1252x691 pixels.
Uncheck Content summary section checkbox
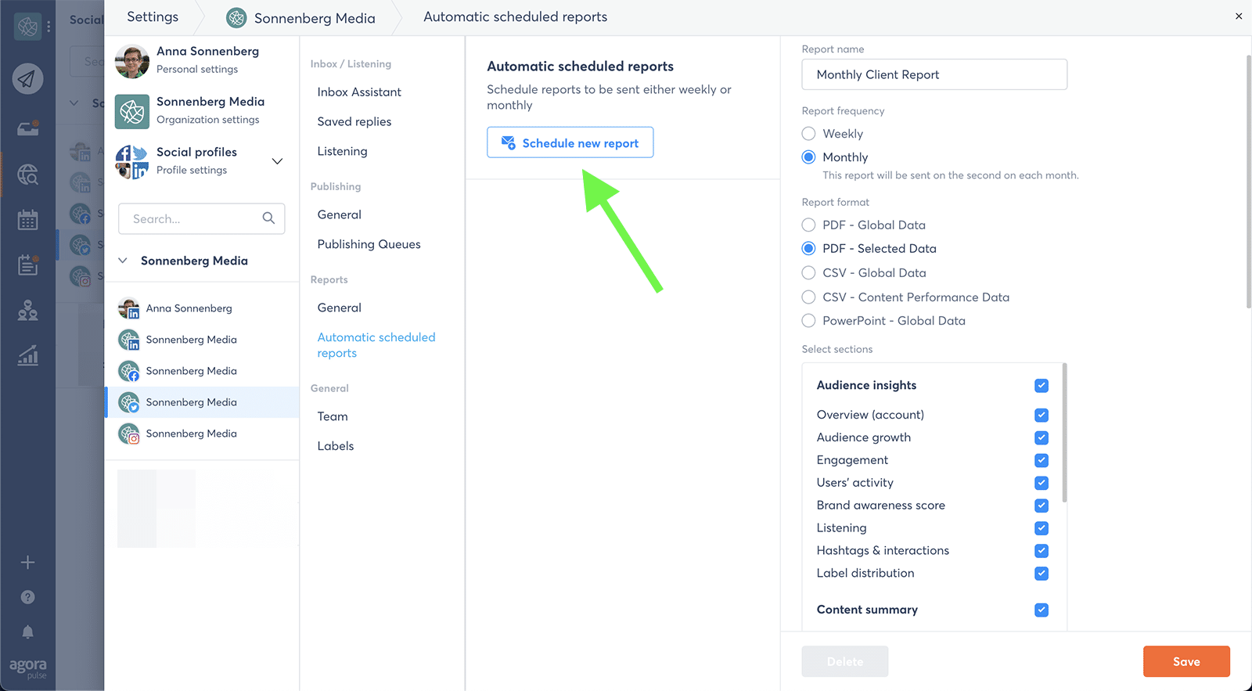pos(1041,610)
